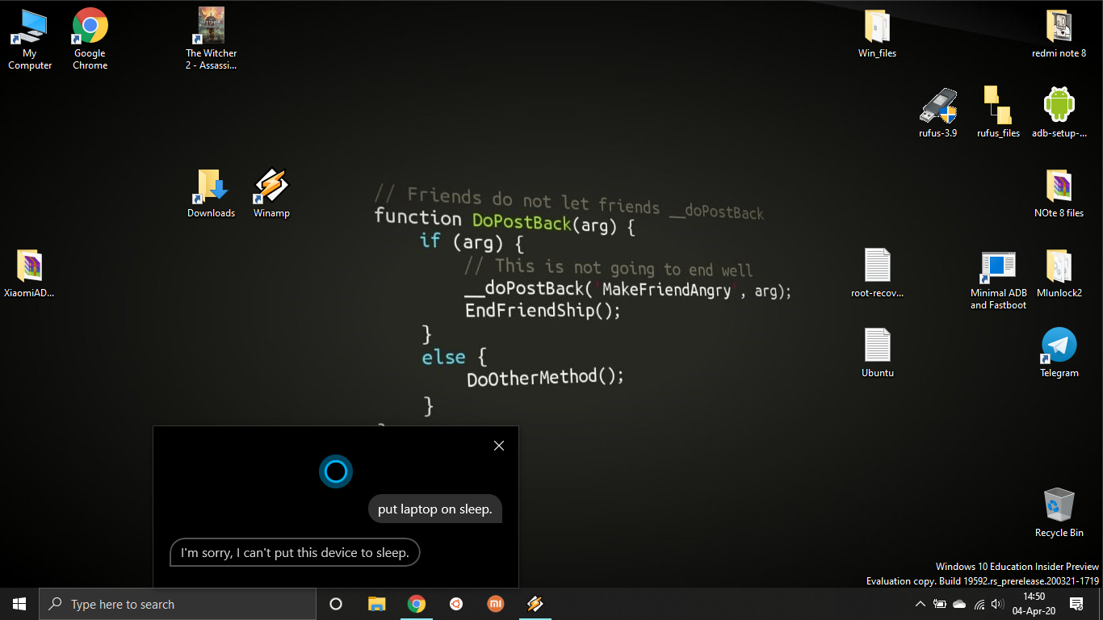Open File Explorer from the taskbar
The image size is (1103, 620).
click(376, 604)
